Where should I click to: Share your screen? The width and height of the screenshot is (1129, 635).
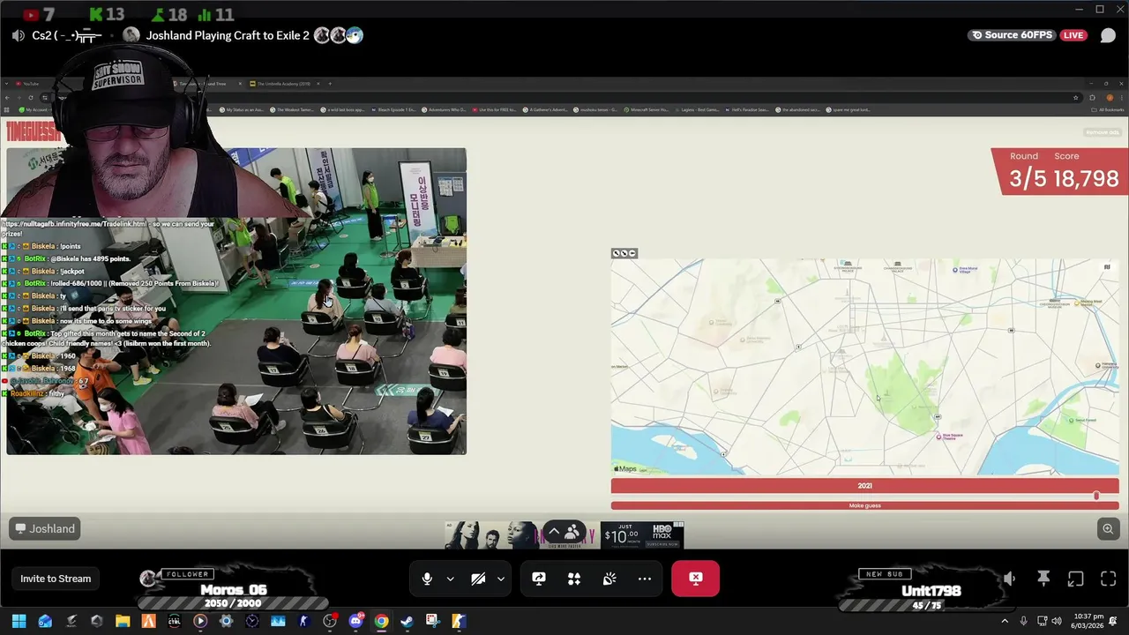tap(539, 579)
